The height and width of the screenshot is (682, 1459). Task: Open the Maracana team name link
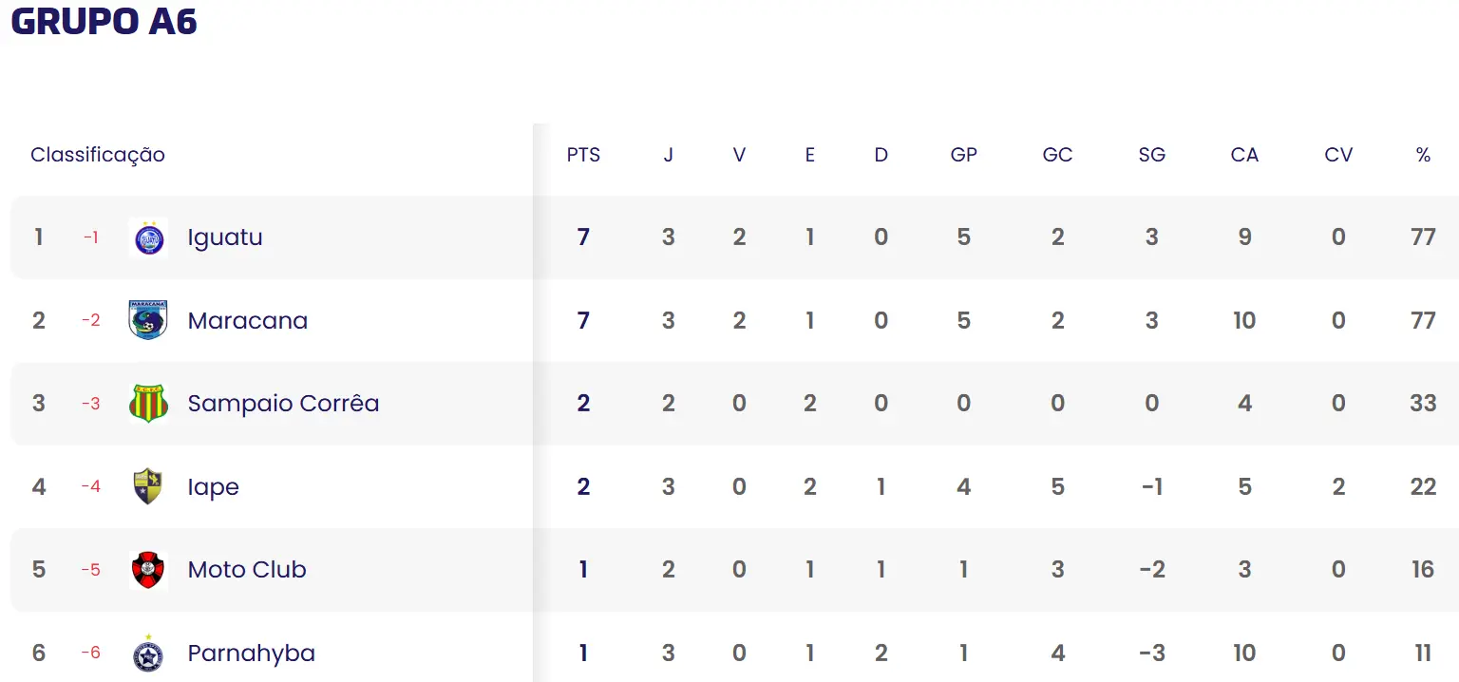pyautogui.click(x=248, y=320)
